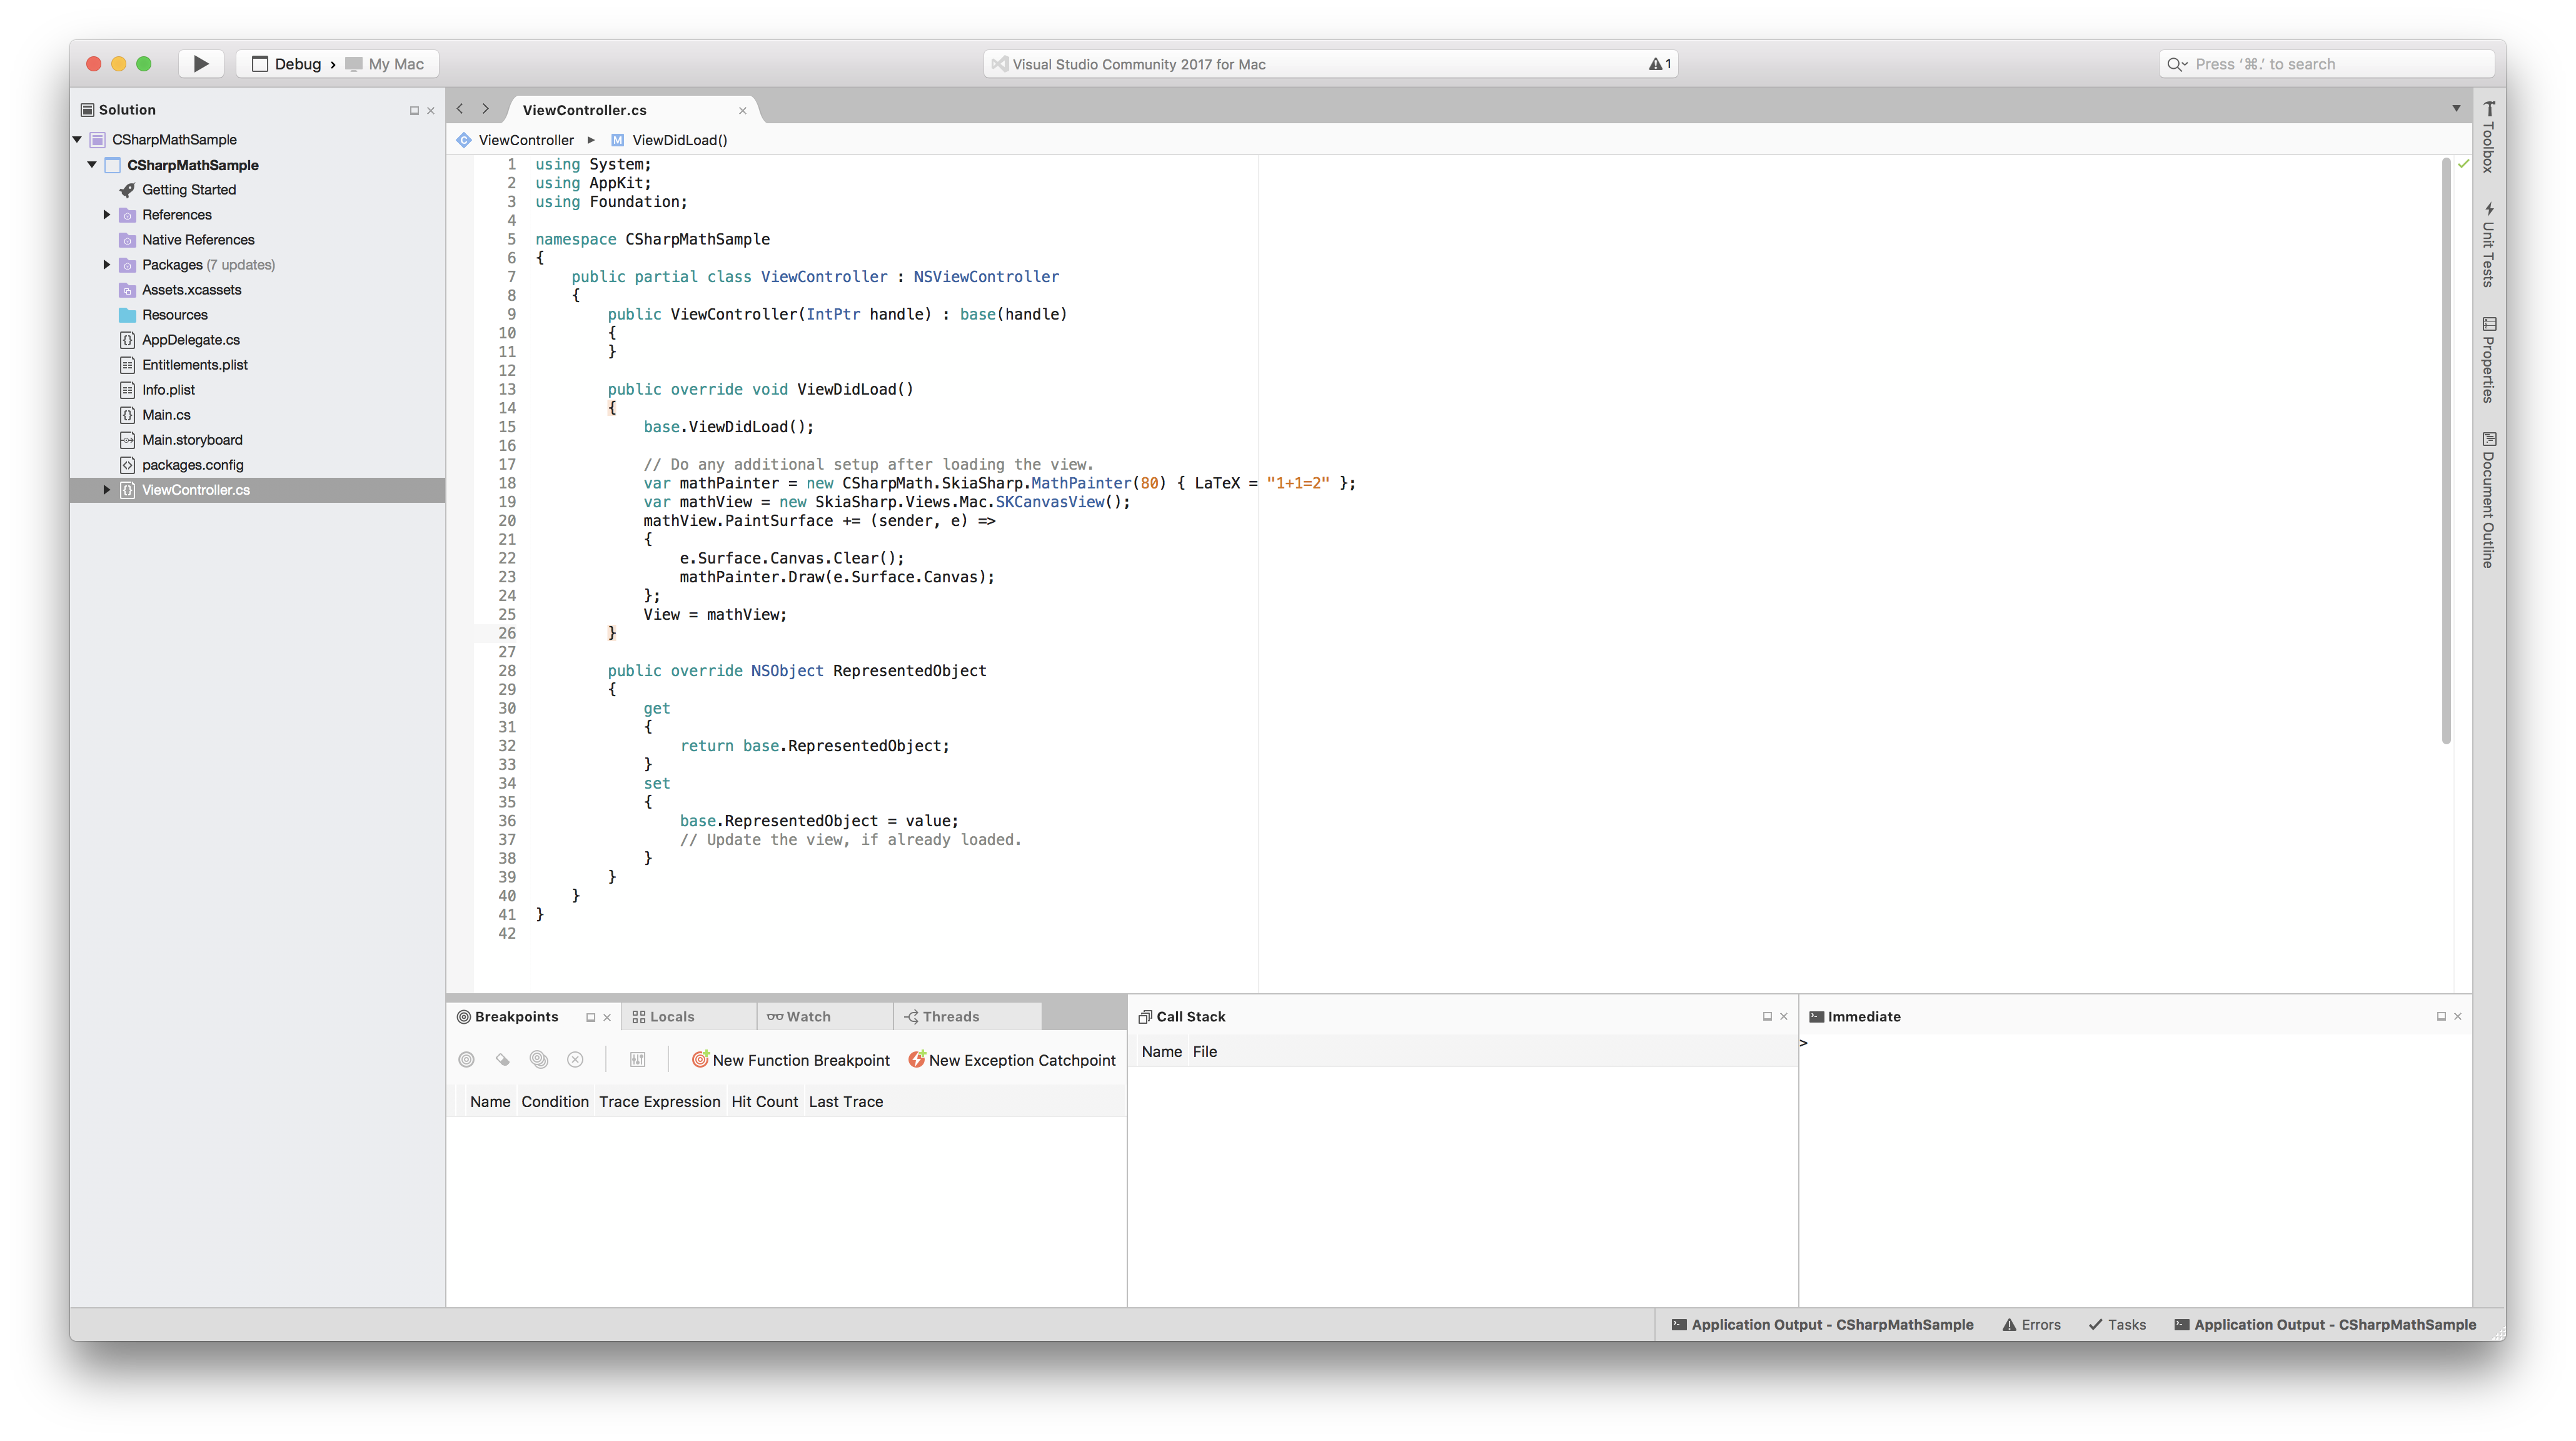
Task: Expand the References folder
Action: tap(107, 215)
